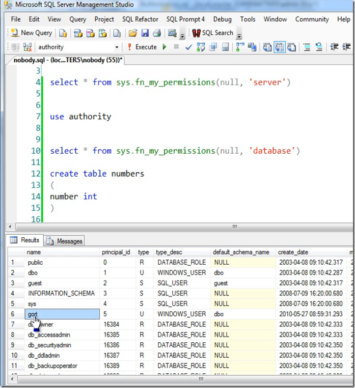The image size is (355, 388).
Task: Click the 'use authority' line in the editor
Action: (x=81, y=116)
